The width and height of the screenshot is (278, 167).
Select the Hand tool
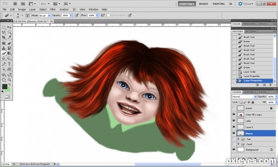click(x=4, y=80)
